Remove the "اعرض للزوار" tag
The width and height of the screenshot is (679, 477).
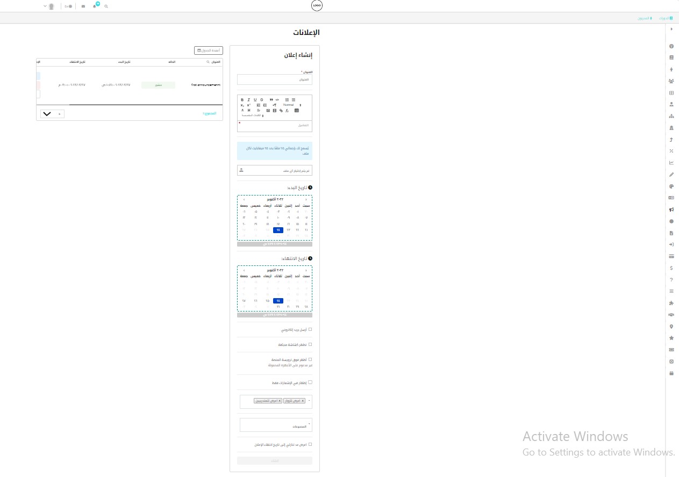tap(303, 401)
